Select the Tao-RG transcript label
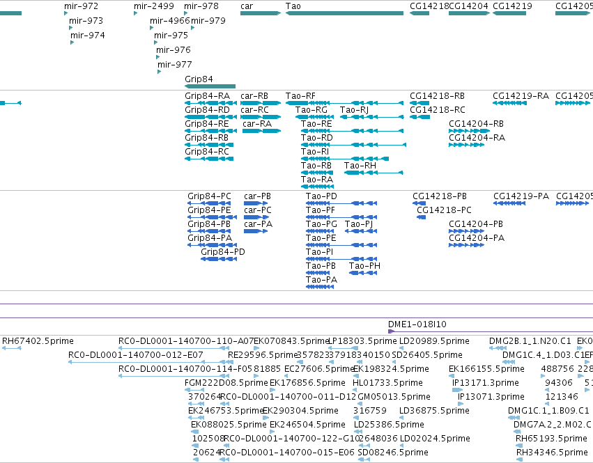The image size is (593, 463). 311,109
